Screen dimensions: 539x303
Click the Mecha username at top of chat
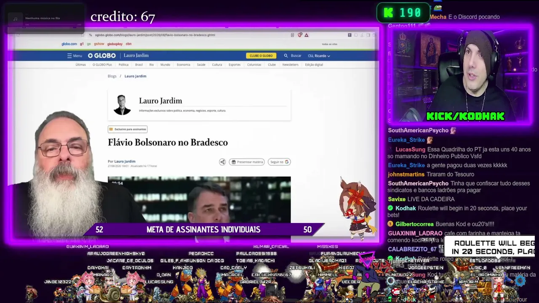[438, 17]
